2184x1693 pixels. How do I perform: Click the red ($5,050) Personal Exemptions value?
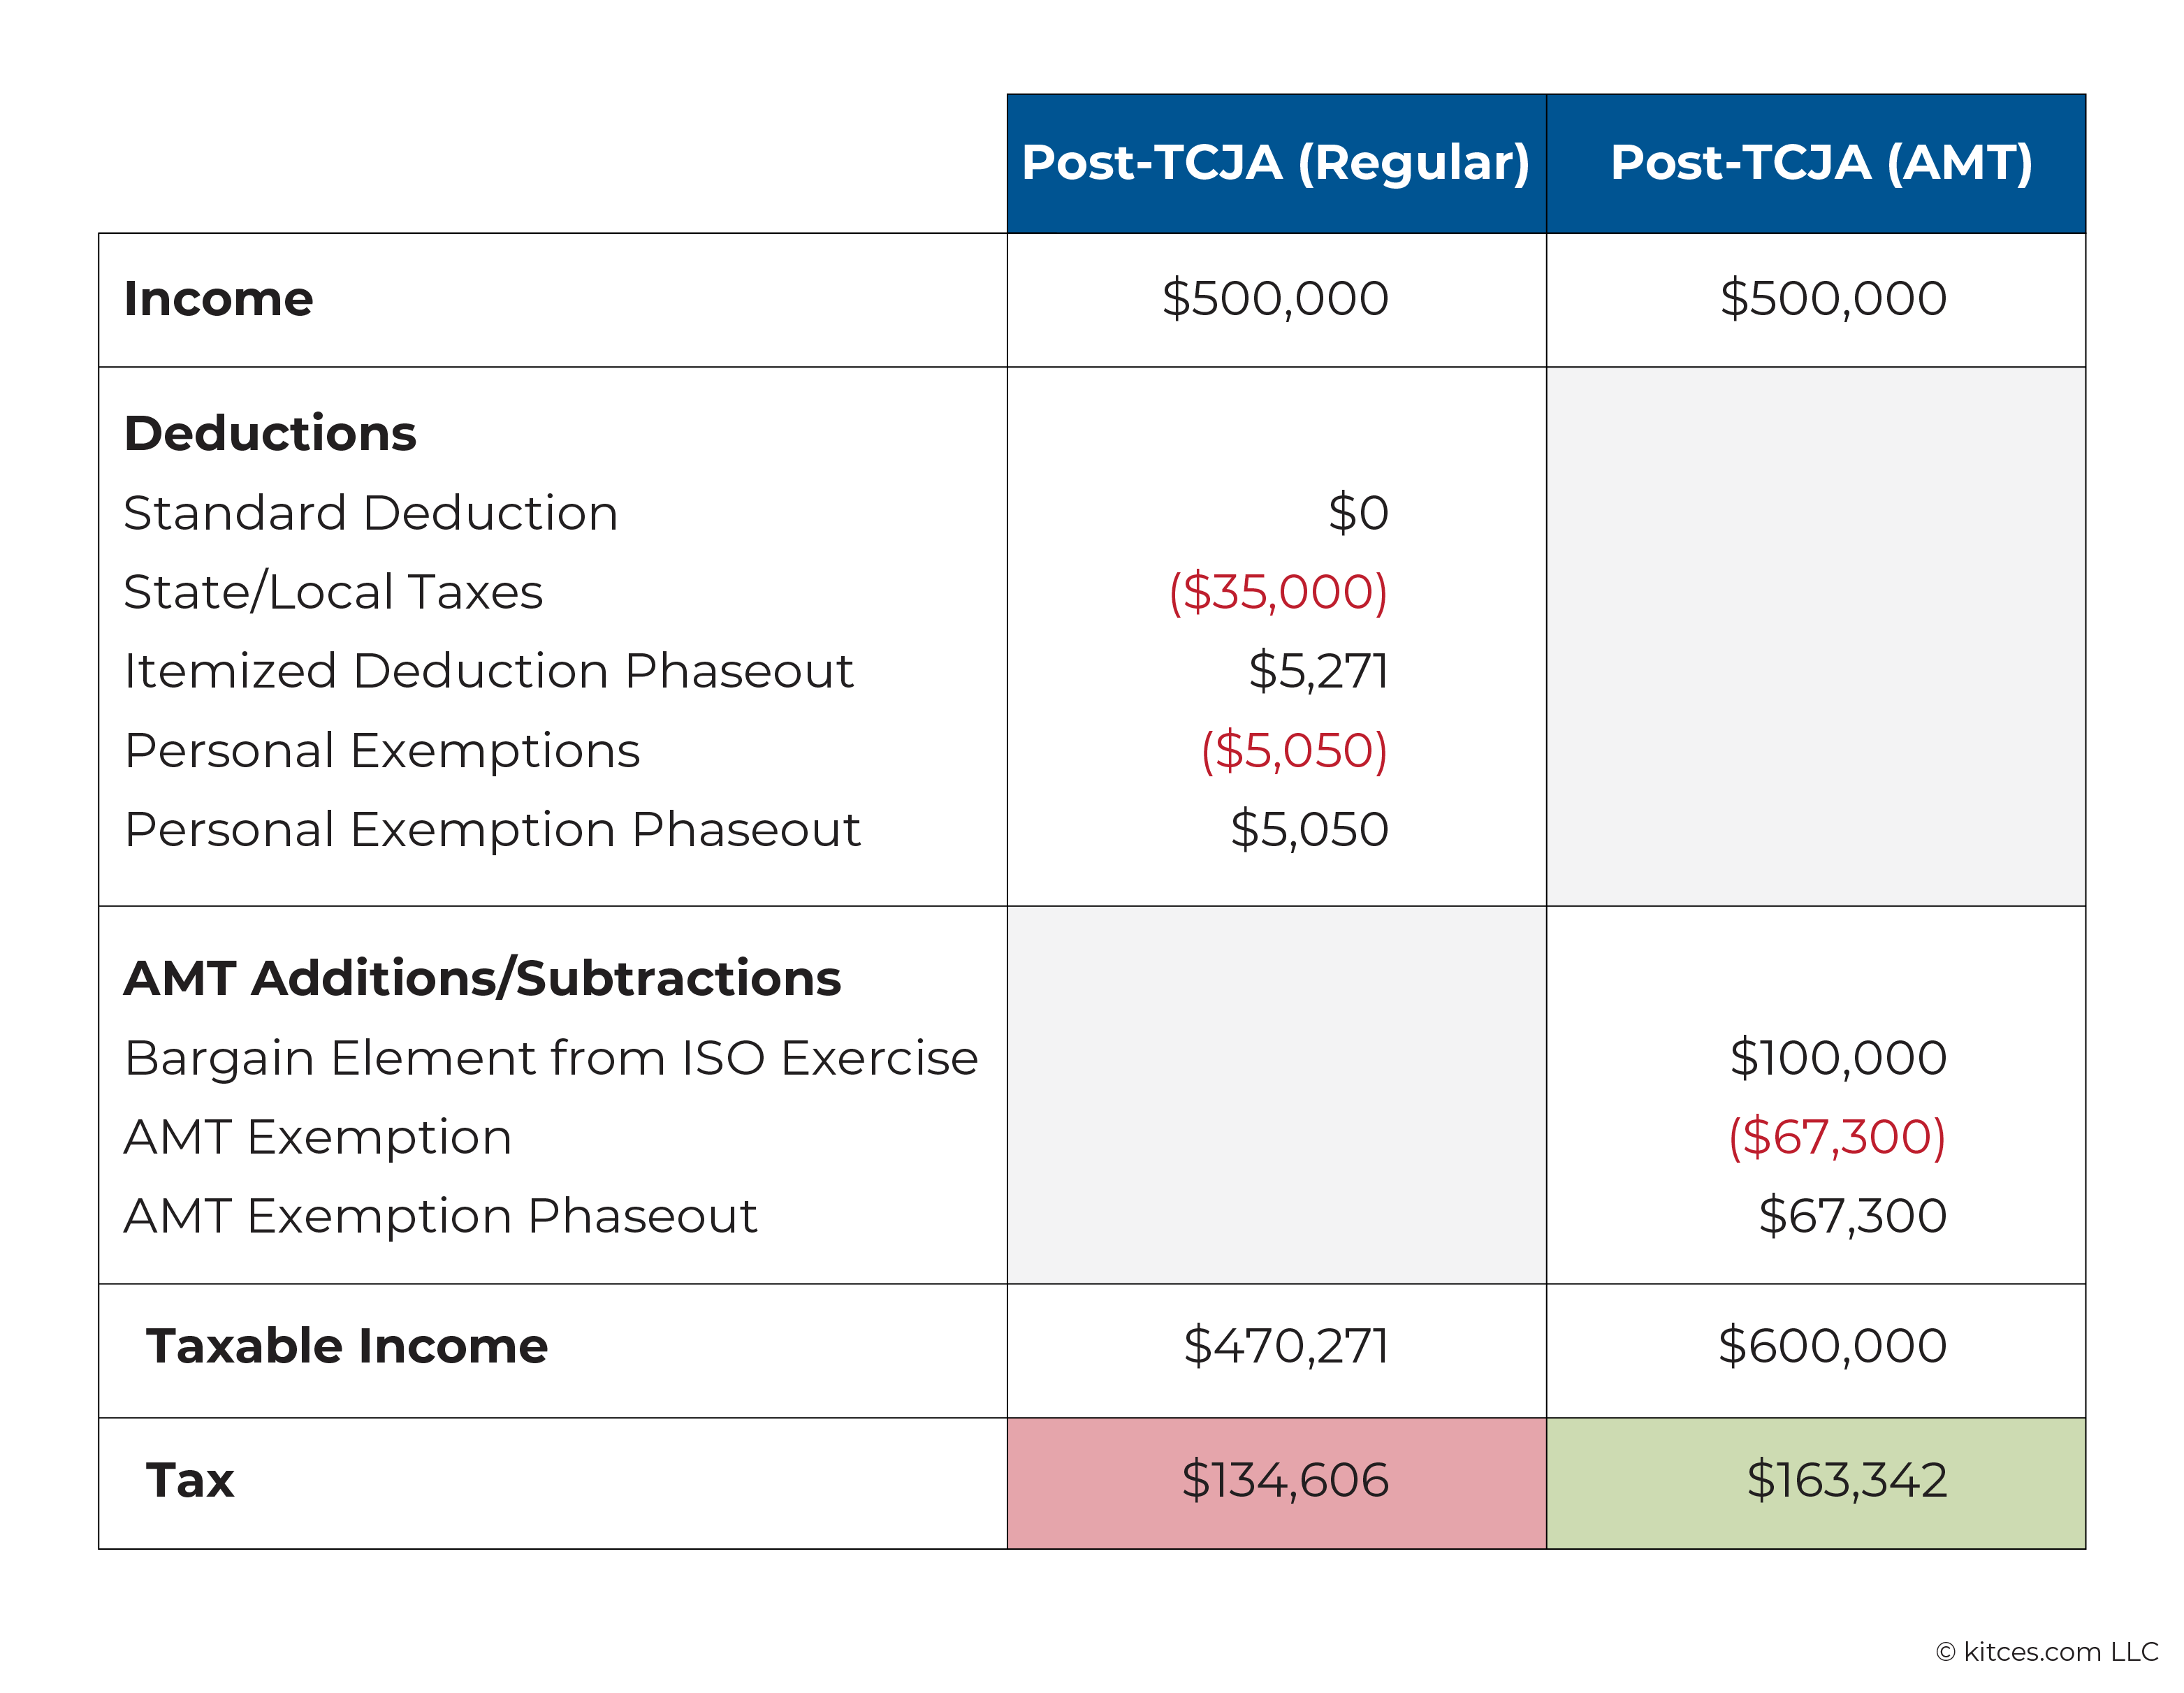point(1294,751)
